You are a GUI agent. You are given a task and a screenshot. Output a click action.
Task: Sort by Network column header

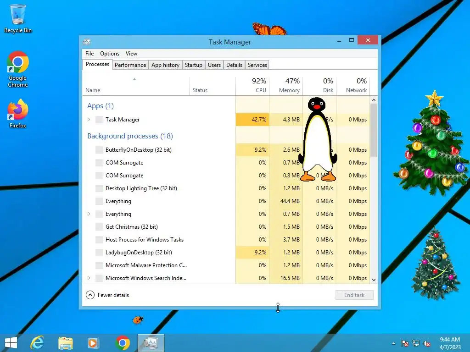pyautogui.click(x=353, y=86)
